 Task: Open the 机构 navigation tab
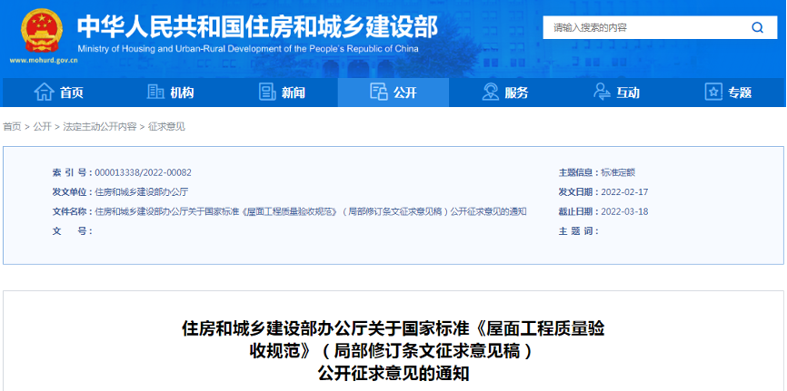(x=171, y=93)
